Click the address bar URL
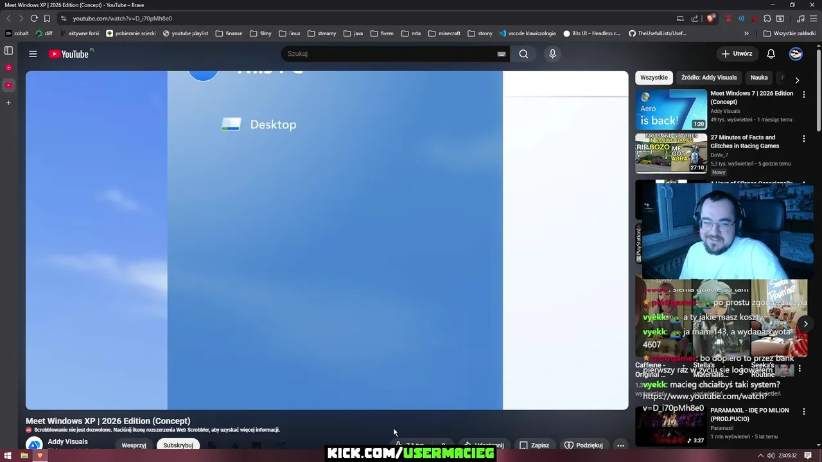This screenshot has height=462, width=822. pos(122,19)
